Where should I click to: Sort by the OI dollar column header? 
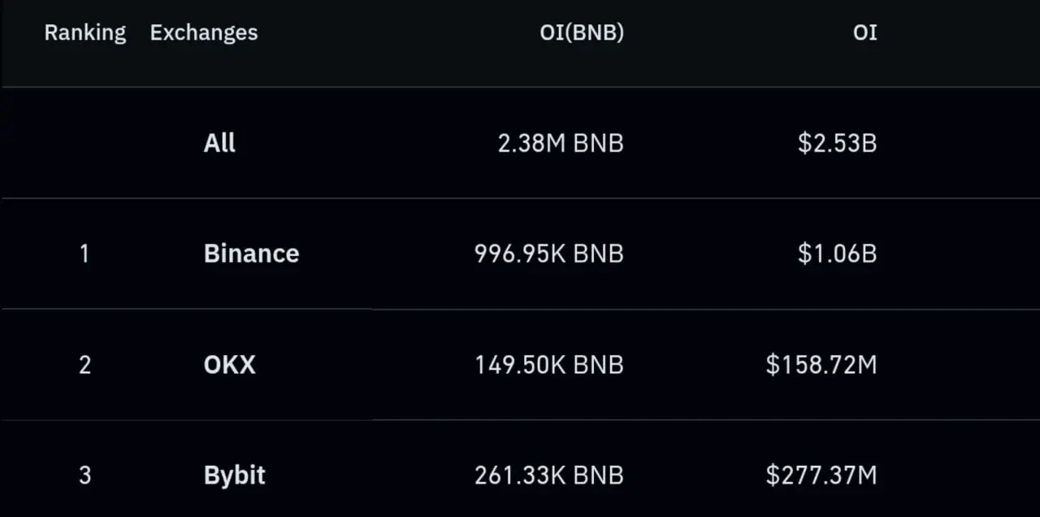(x=865, y=33)
